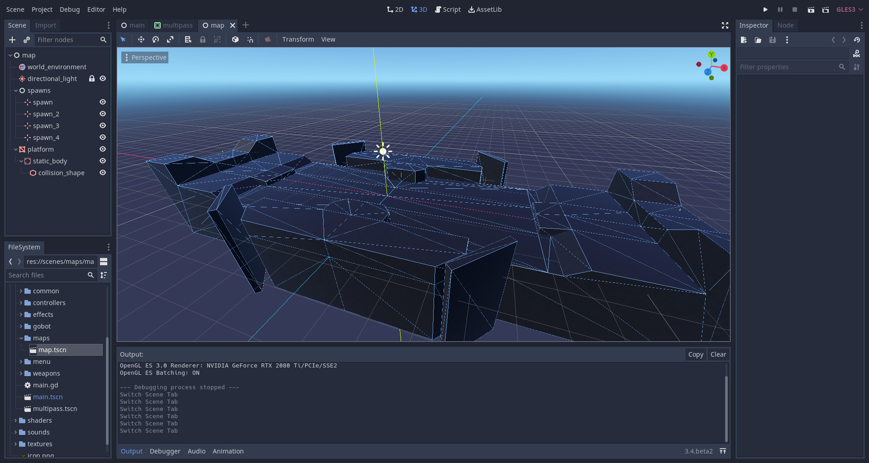Toggle visibility of collision_shape
Image resolution: width=869 pixels, height=463 pixels.
pos(103,172)
